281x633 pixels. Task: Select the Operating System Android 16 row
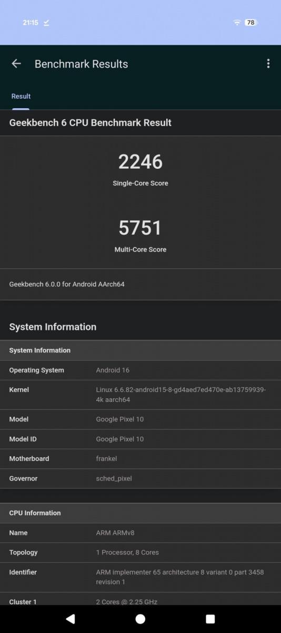tap(140, 370)
